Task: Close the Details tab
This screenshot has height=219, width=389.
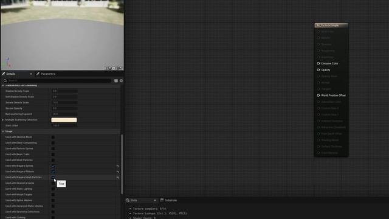Action: 31,74
